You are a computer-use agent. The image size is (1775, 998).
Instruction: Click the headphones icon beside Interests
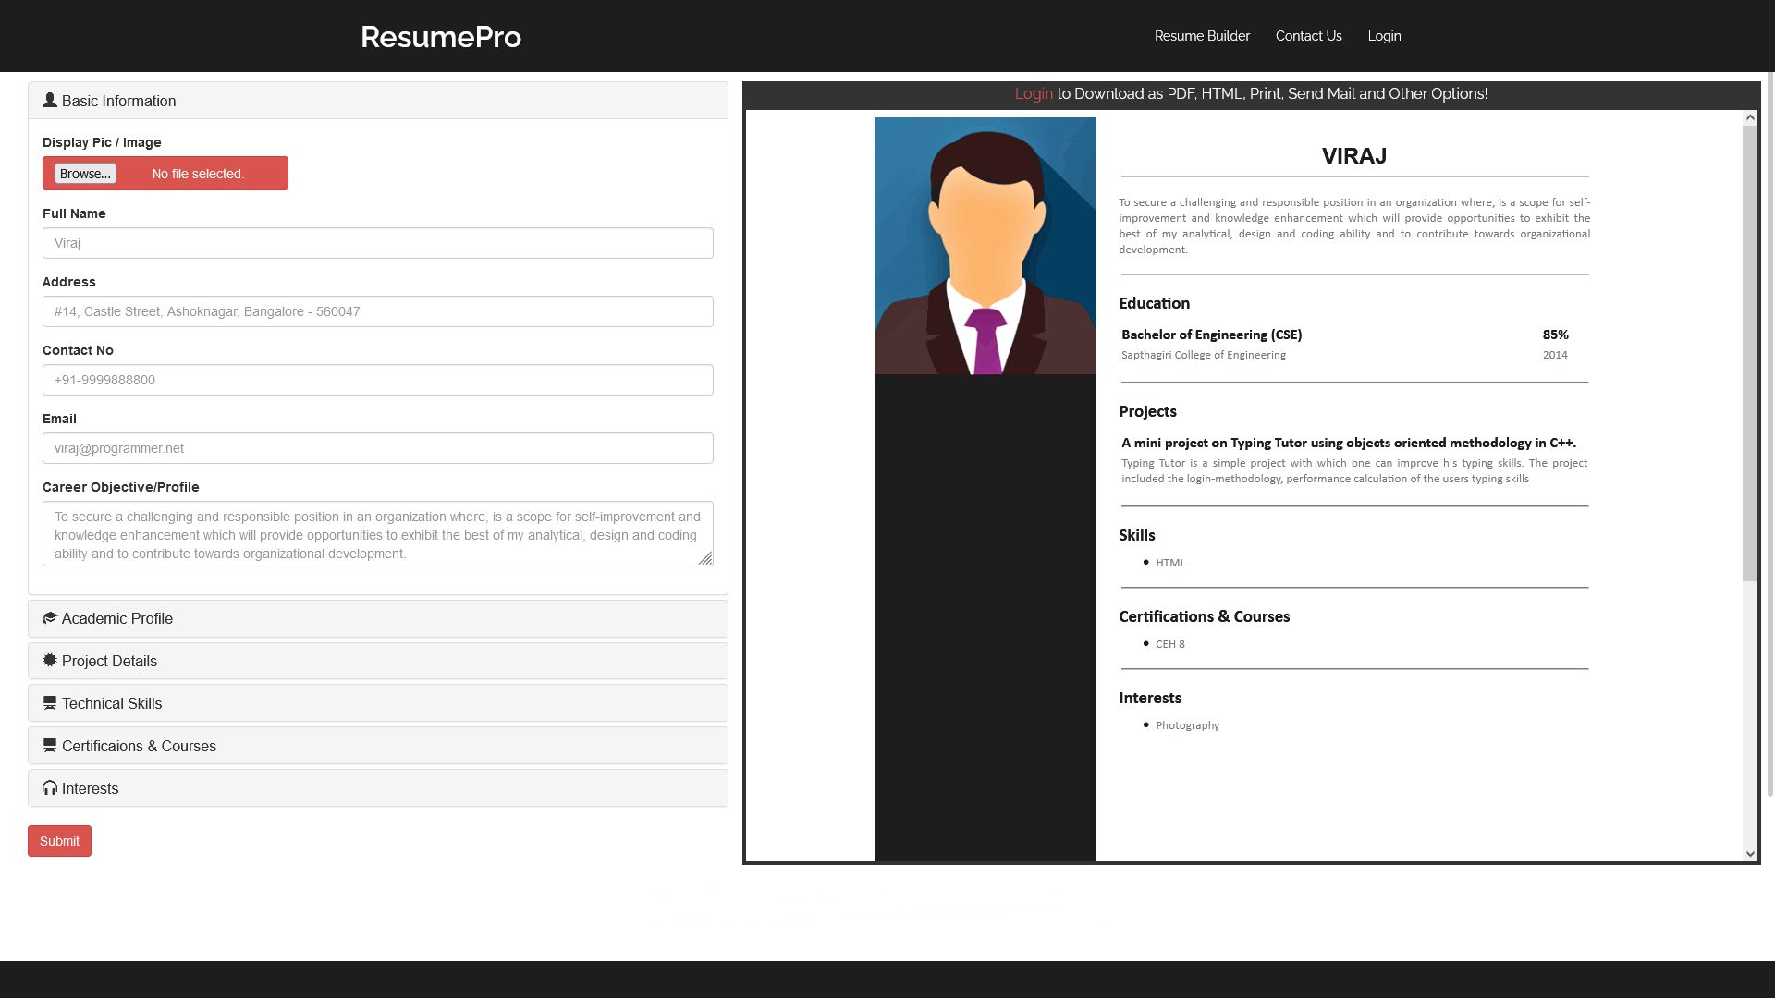(50, 787)
